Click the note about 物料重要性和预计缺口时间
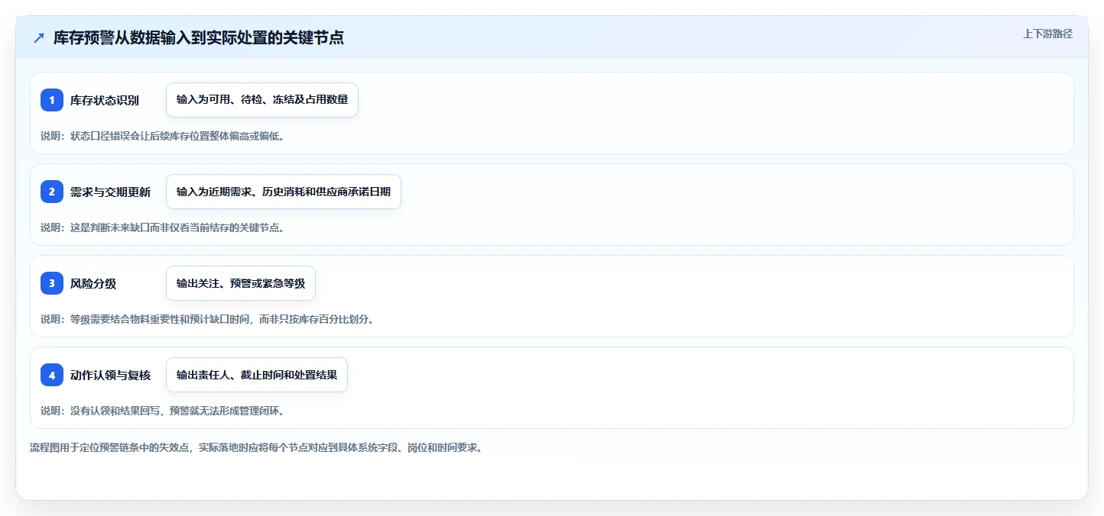 pos(207,319)
